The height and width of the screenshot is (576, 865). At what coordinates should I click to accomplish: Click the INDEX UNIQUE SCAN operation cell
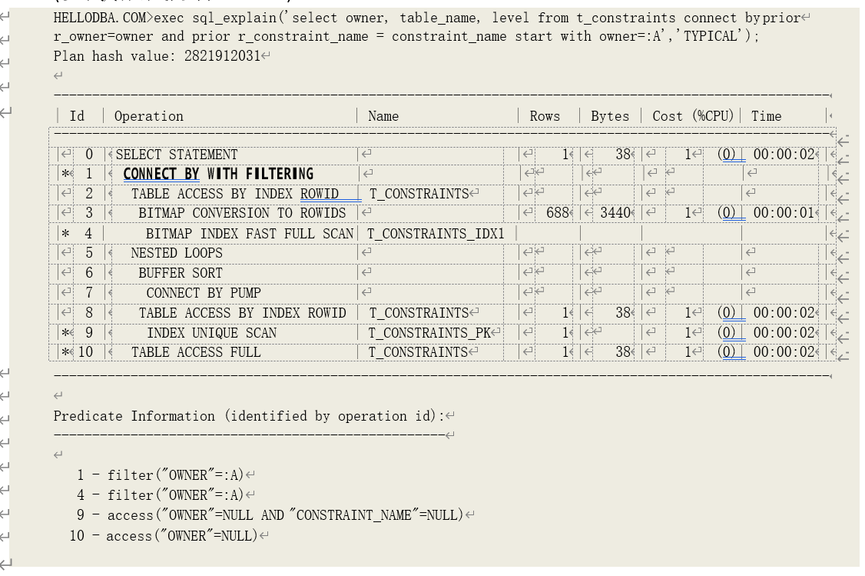pyautogui.click(x=211, y=333)
